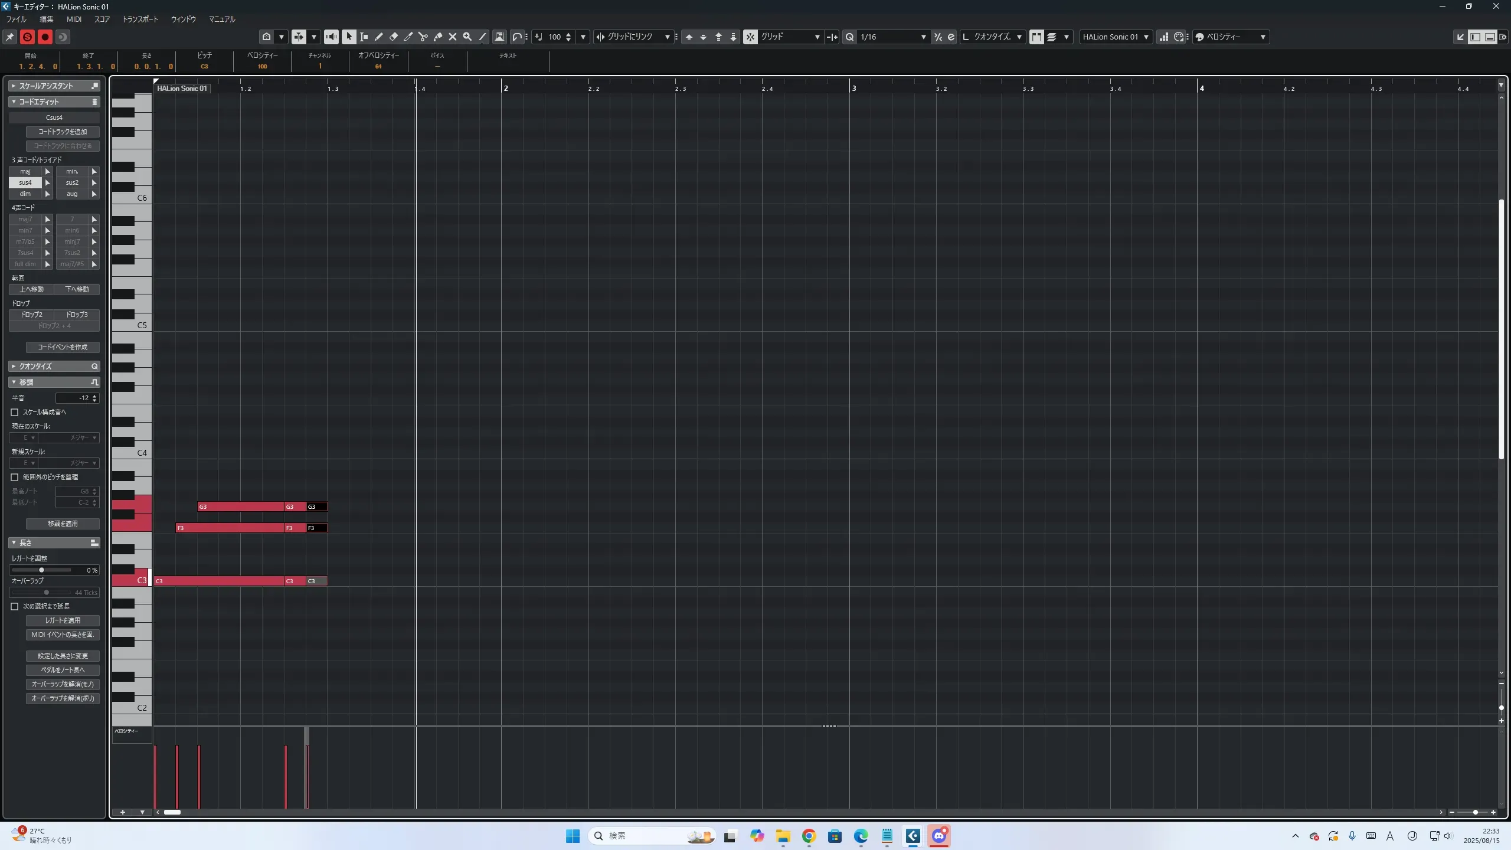Image resolution: width=1511 pixels, height=850 pixels.
Task: Select the Draw pencil tool
Action: (378, 37)
